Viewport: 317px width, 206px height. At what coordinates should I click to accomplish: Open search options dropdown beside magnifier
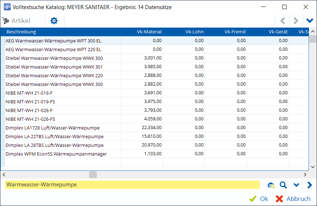296,185
